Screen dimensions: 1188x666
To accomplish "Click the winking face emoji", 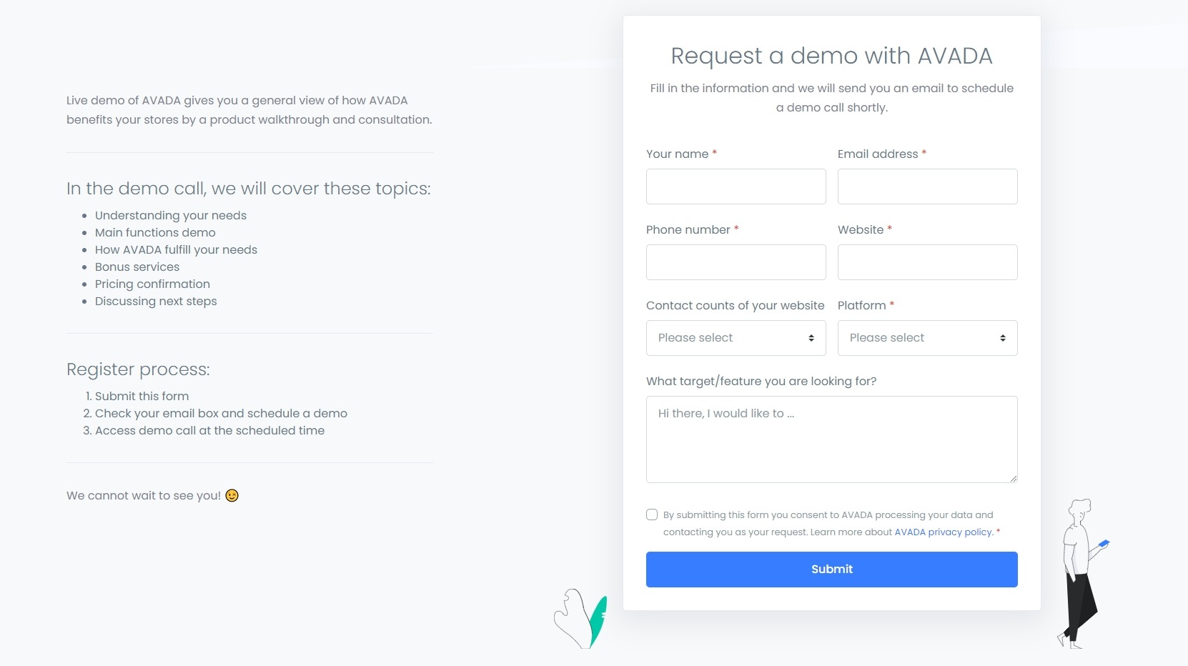I will click(232, 496).
